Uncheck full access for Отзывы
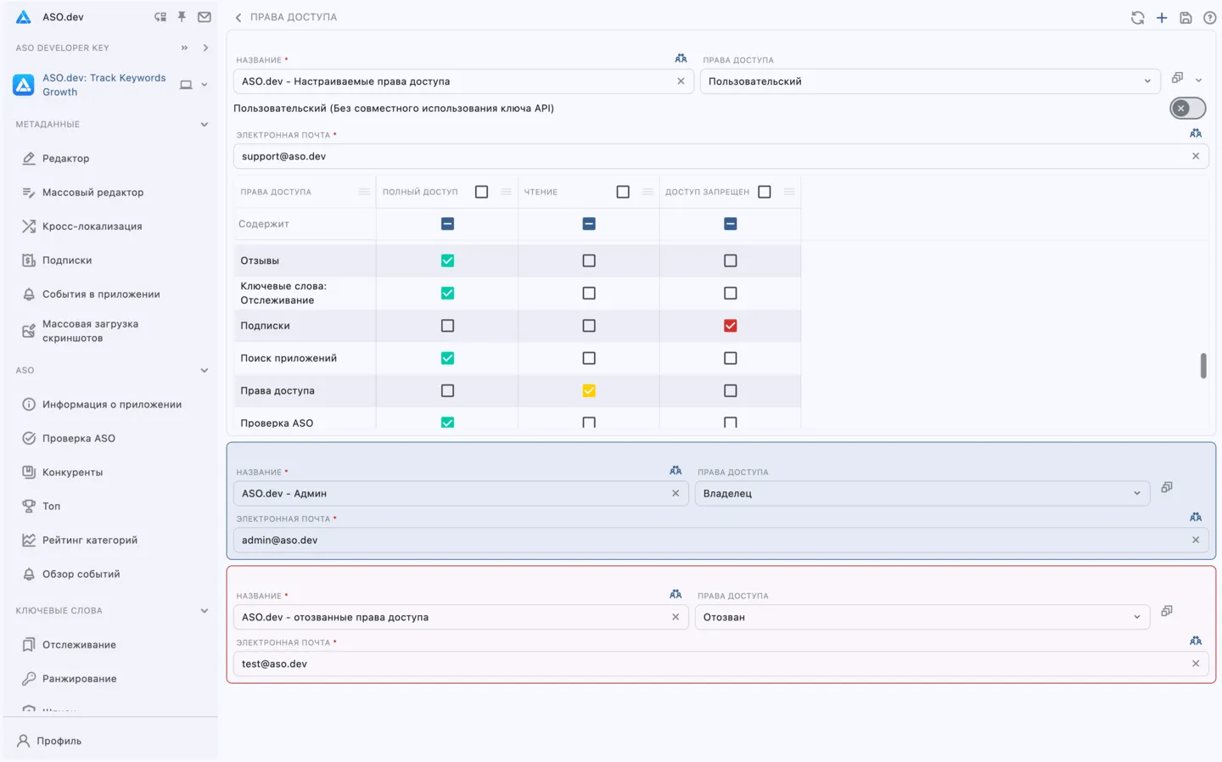 pyautogui.click(x=447, y=261)
